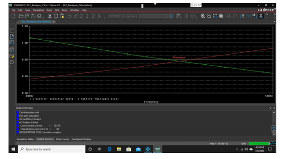Screen dimensions: 293x159
Task: Open the Tools menu
Action: coord(64,10)
